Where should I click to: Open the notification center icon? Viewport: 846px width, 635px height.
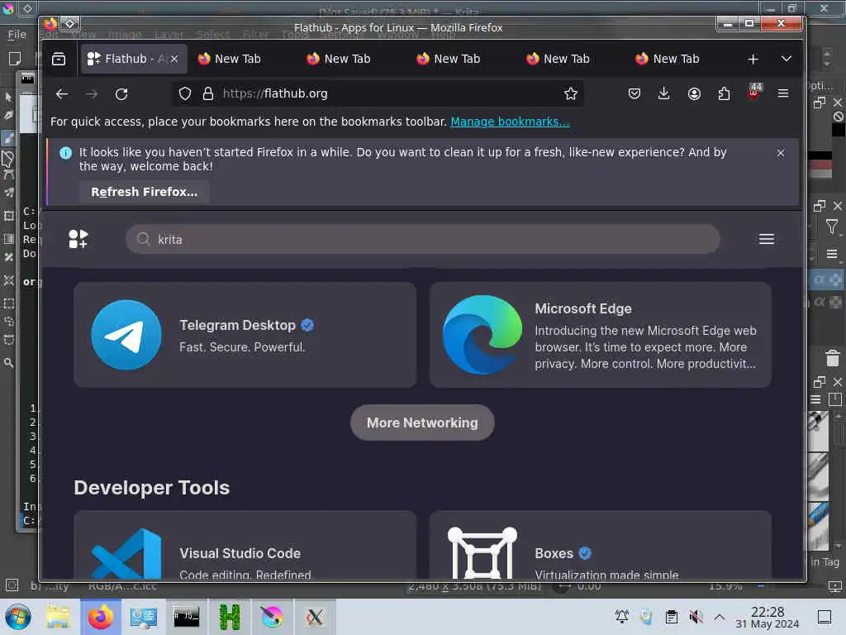825,617
